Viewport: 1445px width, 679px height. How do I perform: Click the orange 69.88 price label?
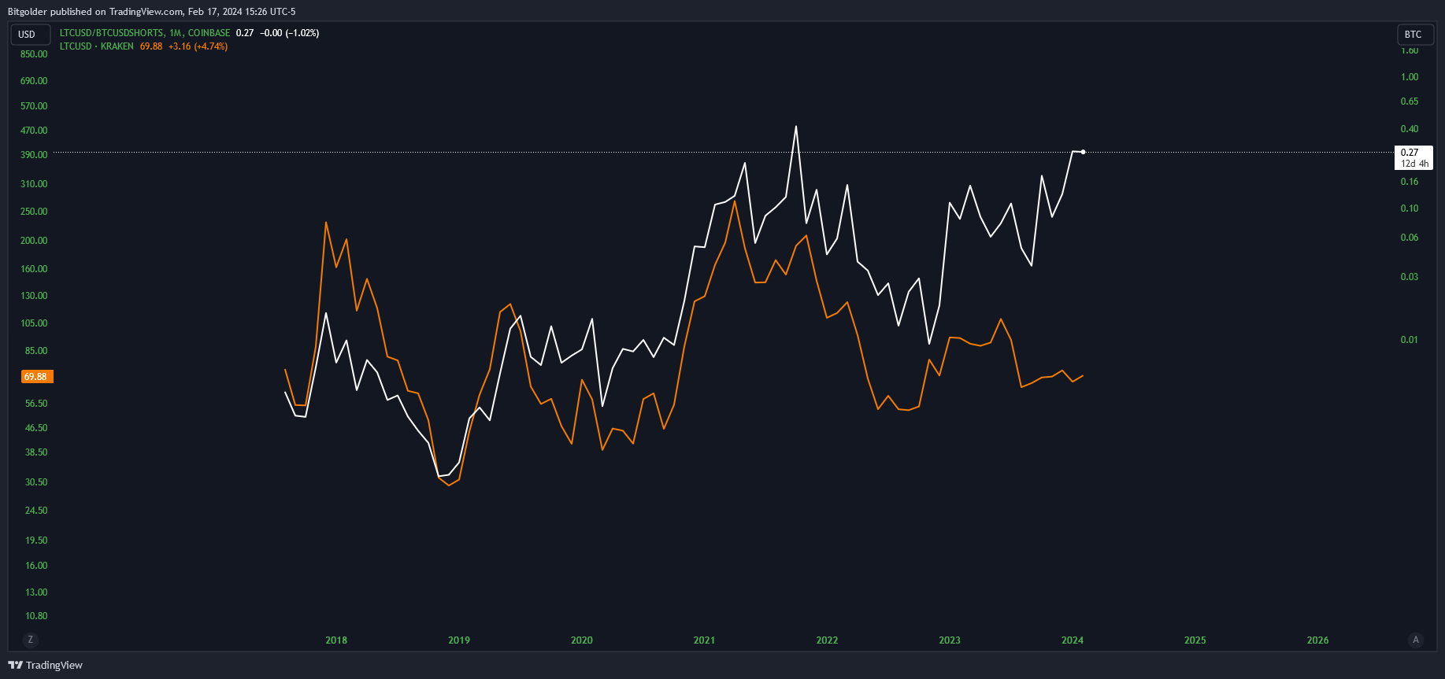[36, 377]
